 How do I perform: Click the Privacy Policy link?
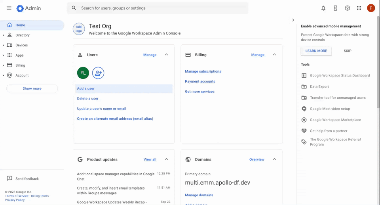click(15, 200)
